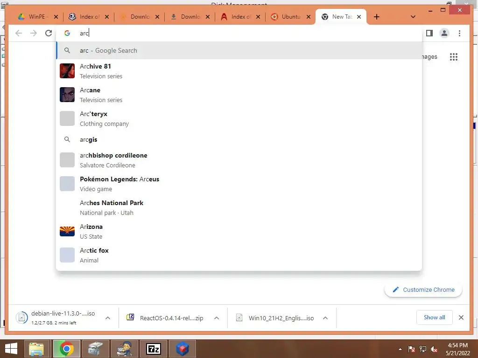Screen dimensions: 478x358
Task: Click the Arcane series thumbnail
Action: (67, 95)
